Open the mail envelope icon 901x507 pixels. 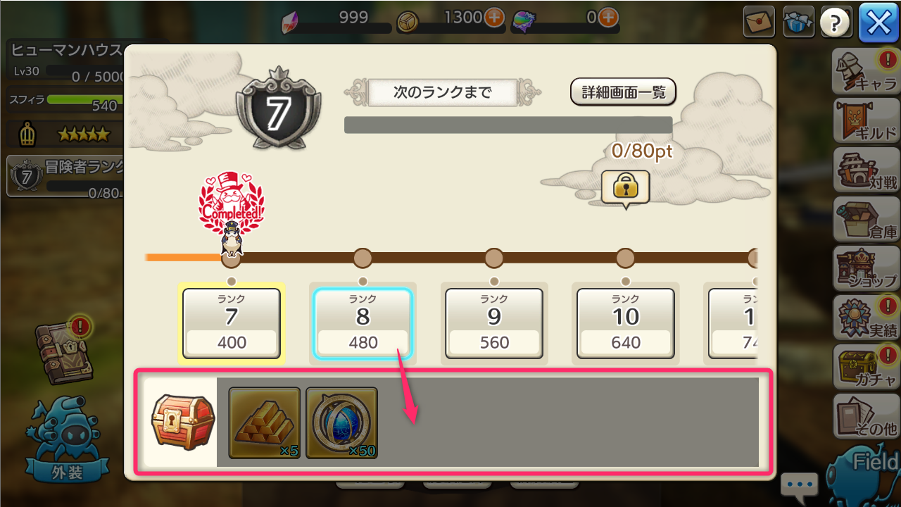pyautogui.click(x=760, y=22)
